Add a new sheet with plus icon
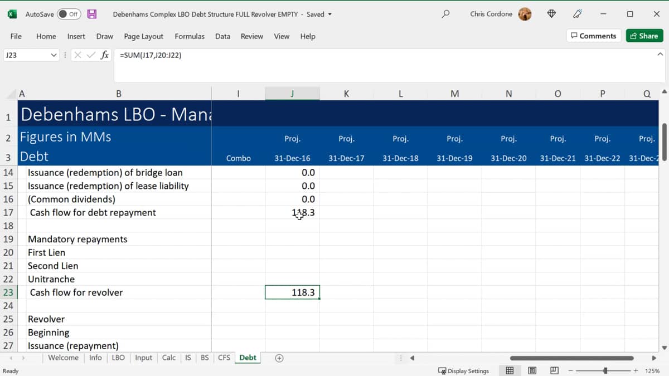The image size is (669, 376). coord(279,358)
